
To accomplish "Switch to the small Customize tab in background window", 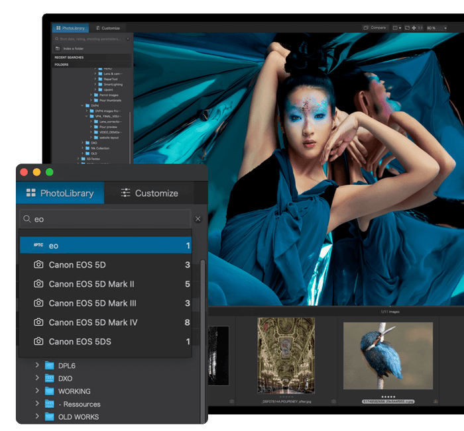I will (x=107, y=28).
